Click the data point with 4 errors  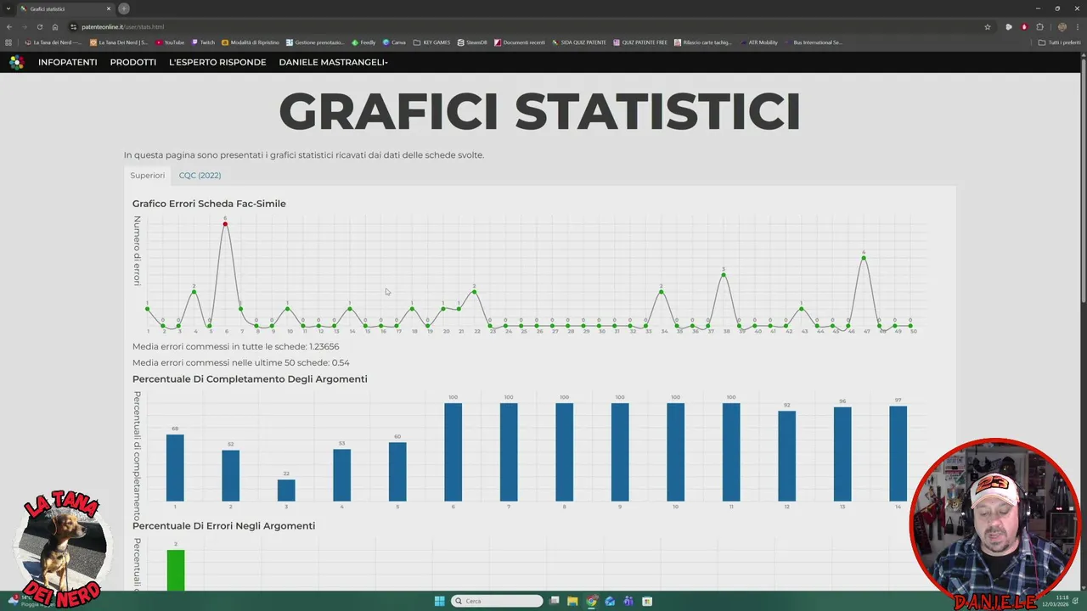[x=864, y=257]
